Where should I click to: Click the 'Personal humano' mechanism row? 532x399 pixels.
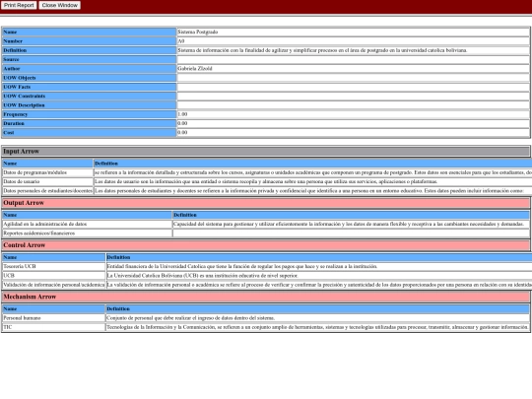click(22, 318)
